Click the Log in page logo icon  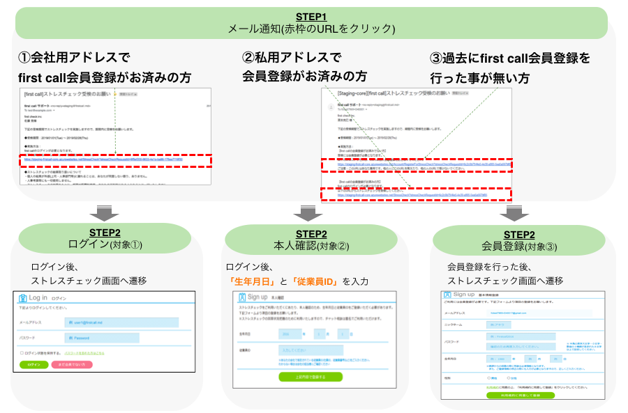[23, 298]
